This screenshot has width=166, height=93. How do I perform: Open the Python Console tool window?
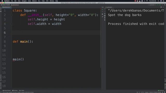[6, 90]
